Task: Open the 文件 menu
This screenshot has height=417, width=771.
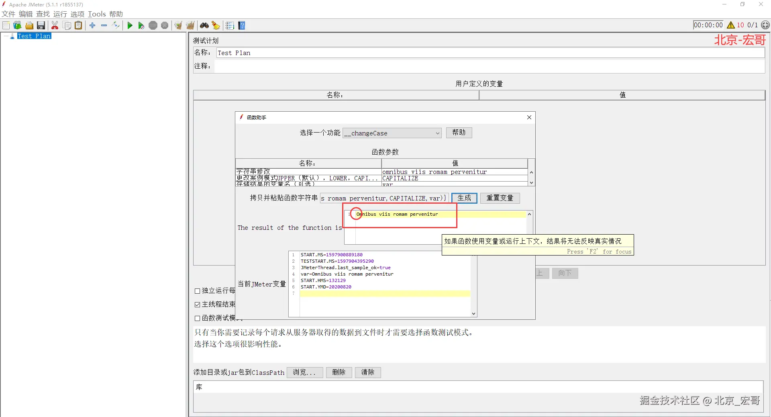Action: tap(8, 14)
